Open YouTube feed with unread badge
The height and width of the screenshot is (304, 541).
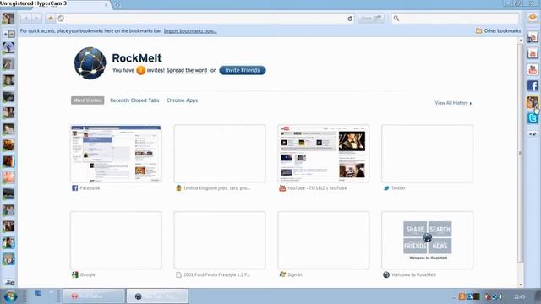(x=533, y=37)
